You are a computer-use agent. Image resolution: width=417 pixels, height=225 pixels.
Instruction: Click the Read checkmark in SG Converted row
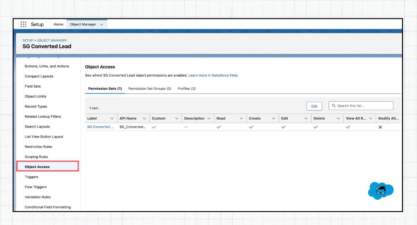pos(219,127)
